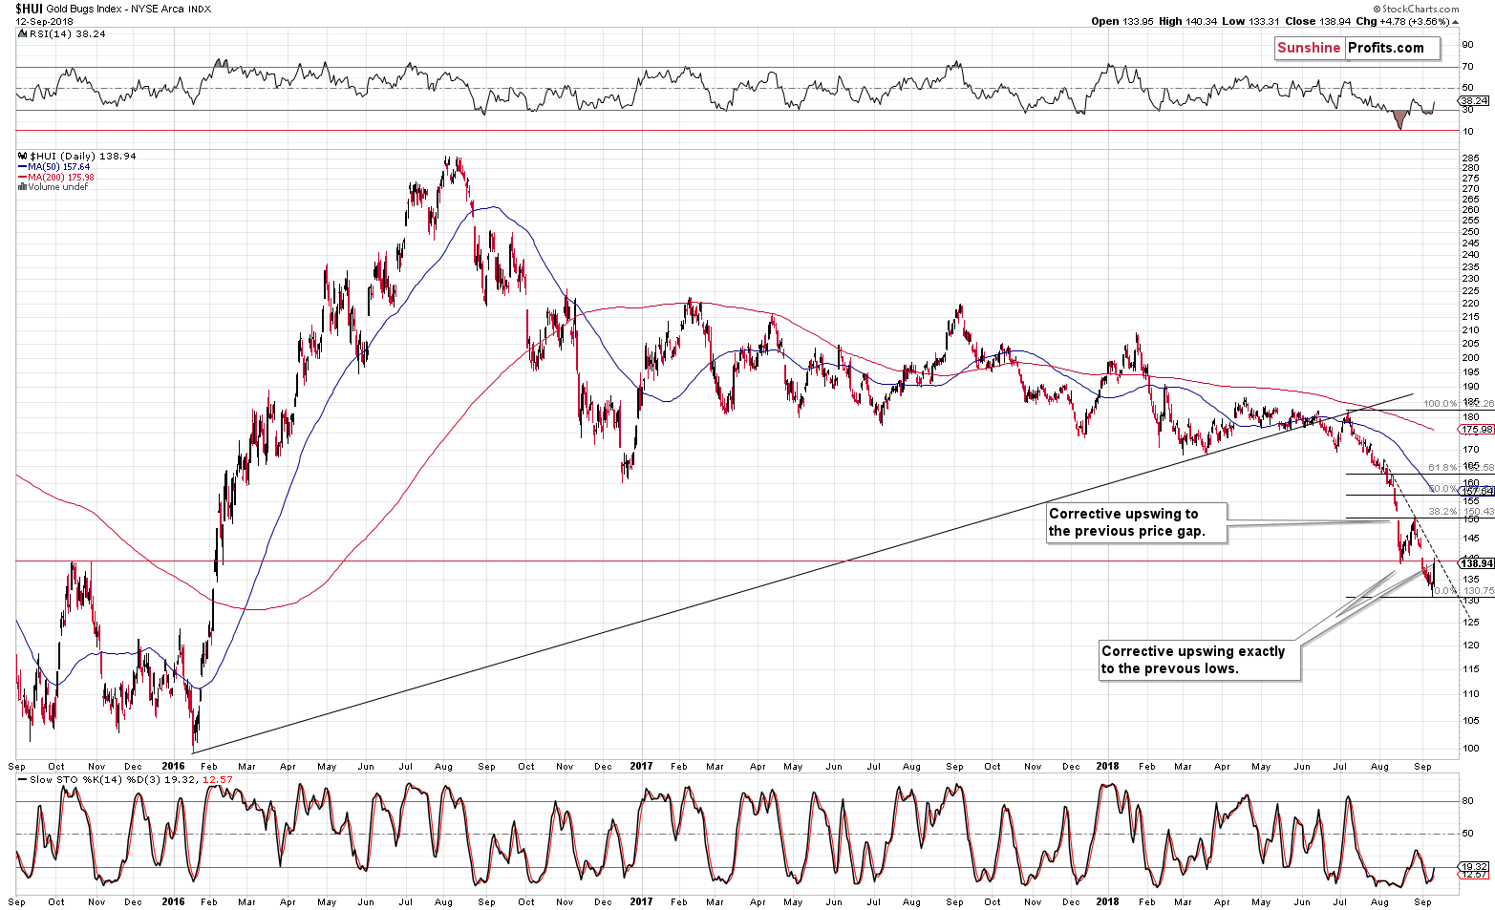Click the 175.98 red MA price flag
Viewport: 1495px width, 910px height.
point(1477,430)
